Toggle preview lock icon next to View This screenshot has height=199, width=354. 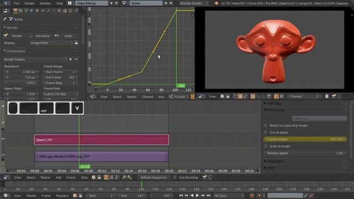(228, 96)
